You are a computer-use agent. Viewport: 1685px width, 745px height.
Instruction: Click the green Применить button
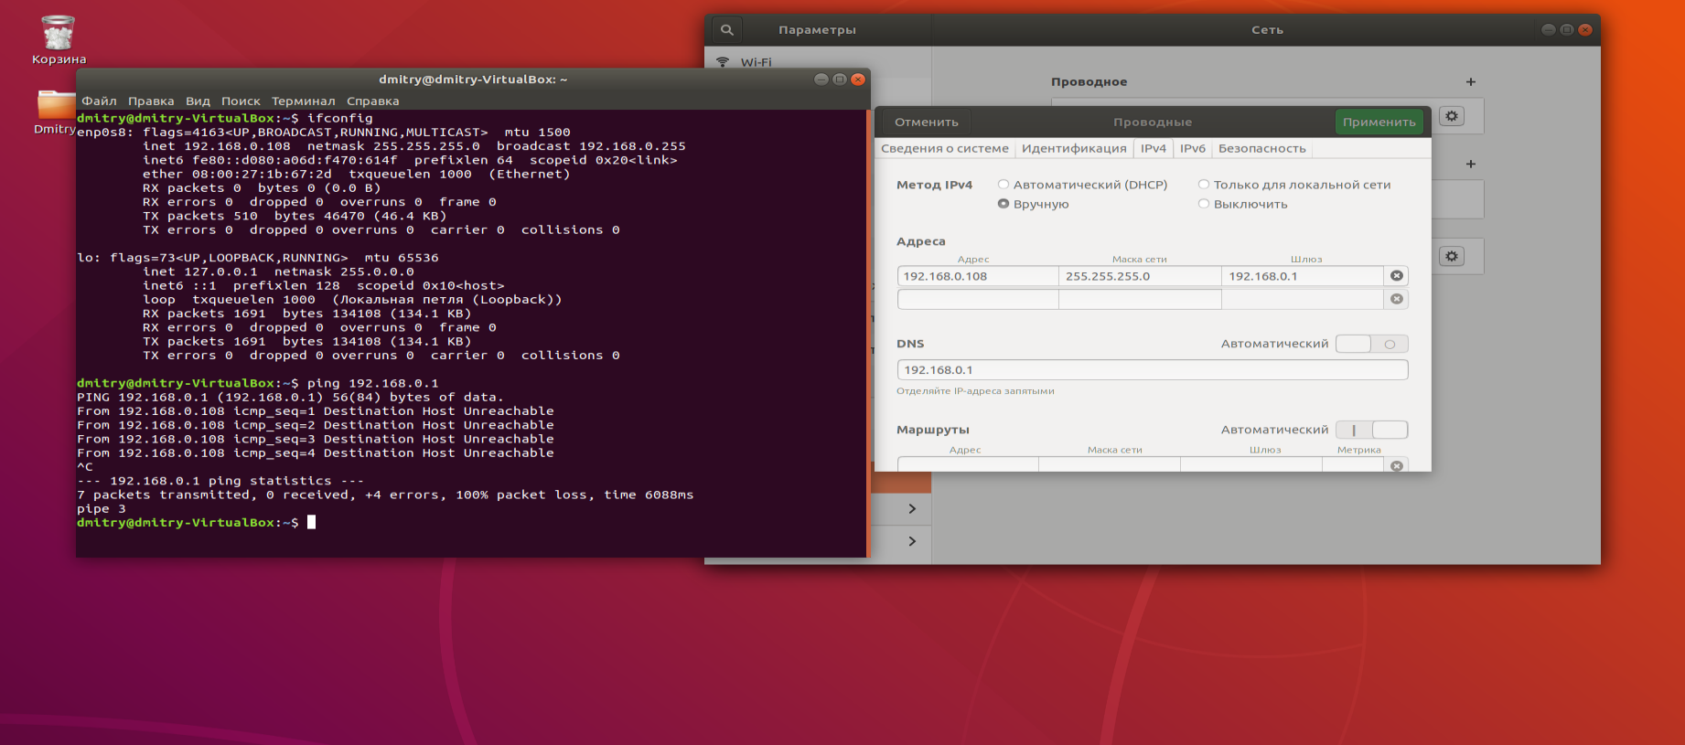(1379, 122)
